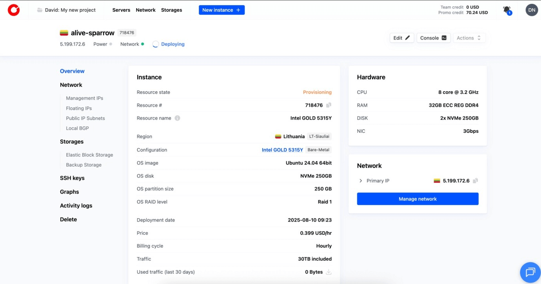Go to the Storages menu
The height and width of the screenshot is (284, 541).
click(171, 10)
